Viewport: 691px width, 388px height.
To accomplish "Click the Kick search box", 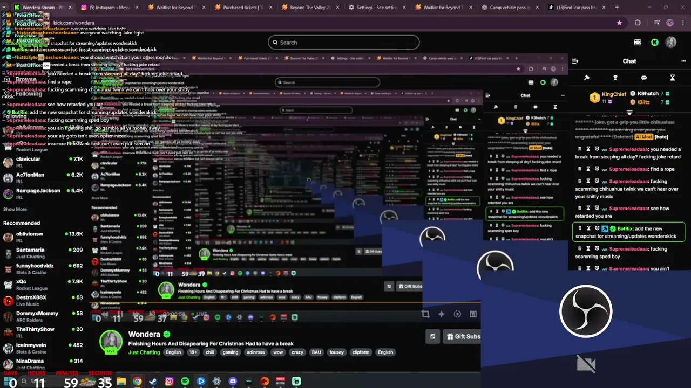I will pos(343,43).
